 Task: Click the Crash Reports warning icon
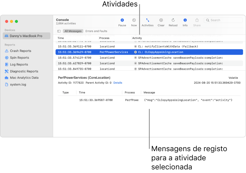[x=7, y=51]
